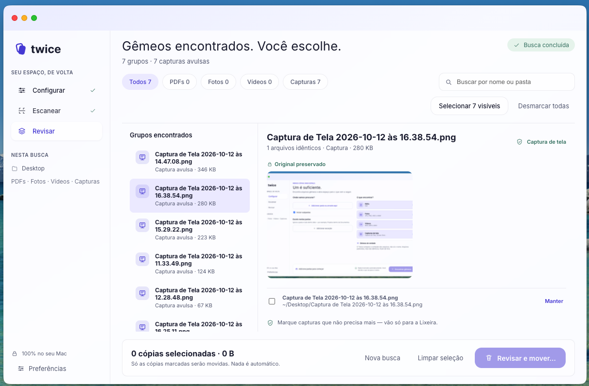This screenshot has width=589, height=386.
Task: Select the Captura de Tela 14.47.08.png group
Action: [x=190, y=161]
